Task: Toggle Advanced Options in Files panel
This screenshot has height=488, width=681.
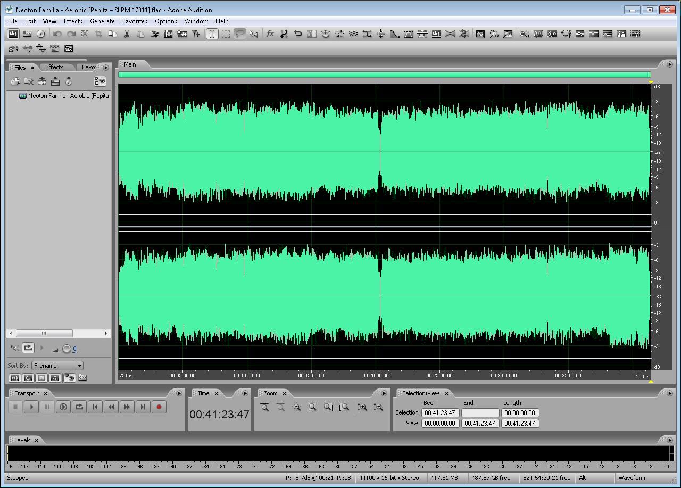Action: [x=99, y=81]
